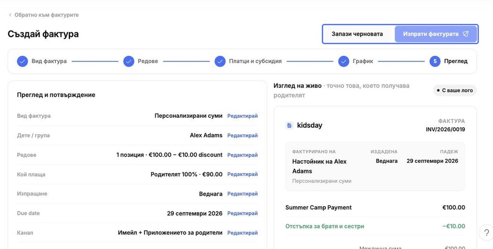
Task: Click the €100.00 Summer Camp amount
Action: point(454,208)
